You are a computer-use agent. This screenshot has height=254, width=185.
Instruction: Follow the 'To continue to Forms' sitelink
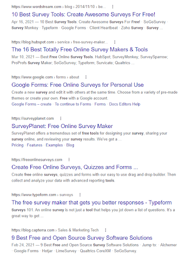73,104
